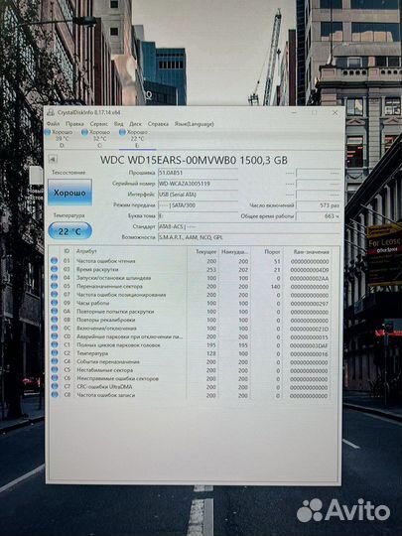
Task: Click status circle for attribute 07
Action: (x=54, y=294)
